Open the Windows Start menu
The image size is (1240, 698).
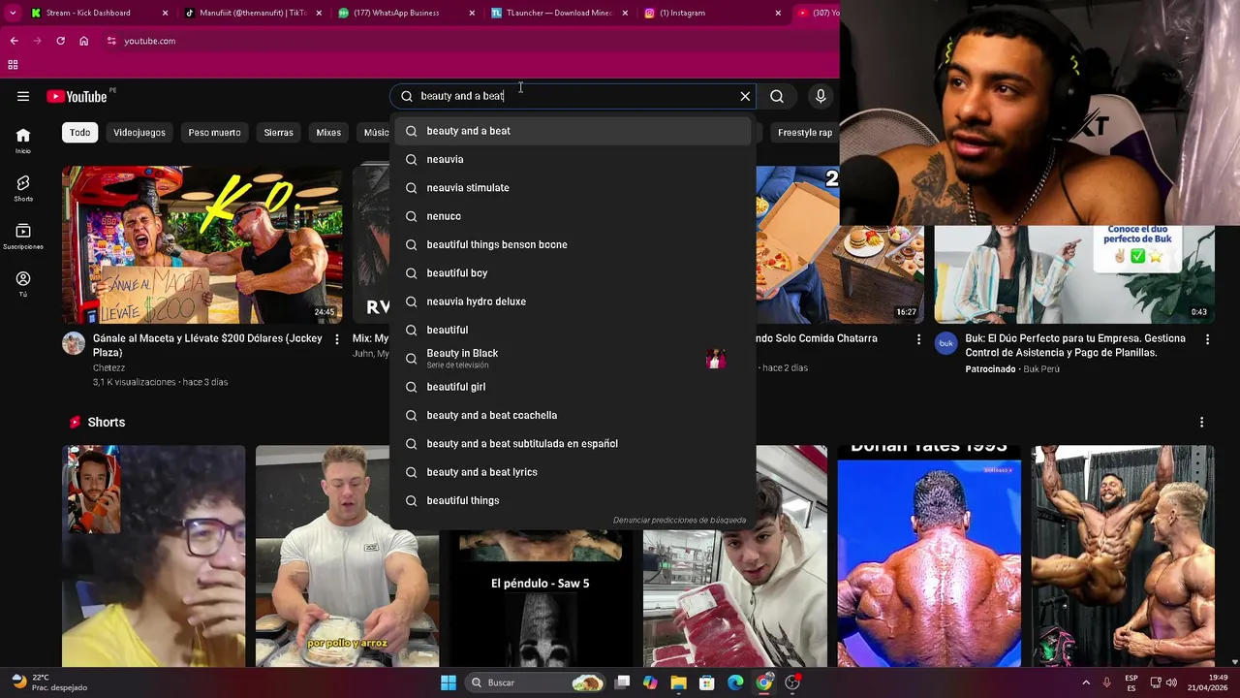(x=449, y=682)
